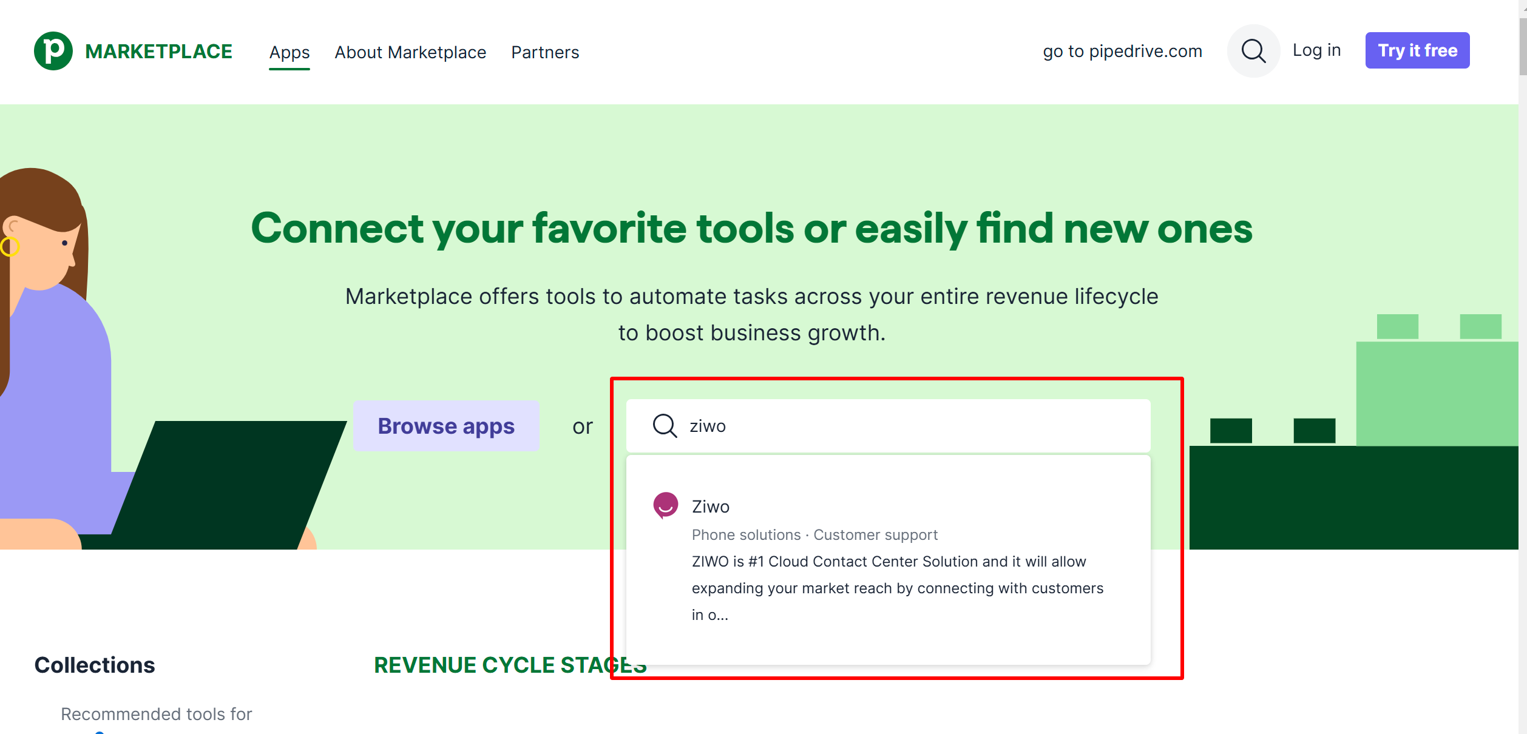Open the About Marketplace menu item
This screenshot has width=1527, height=734.
pos(410,52)
